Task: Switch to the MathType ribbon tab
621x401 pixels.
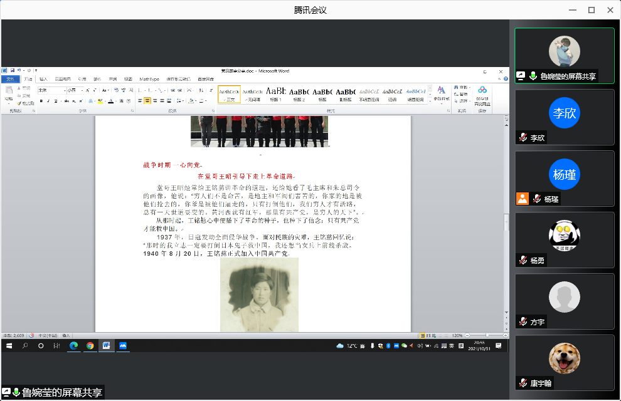Action: [149, 79]
